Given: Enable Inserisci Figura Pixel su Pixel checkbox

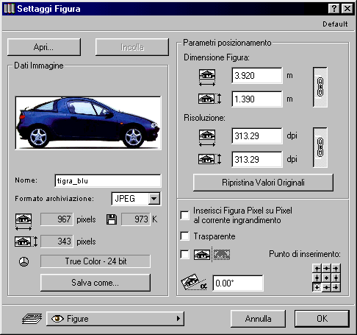Looking at the screenshot, I should pyautogui.click(x=184, y=215).
